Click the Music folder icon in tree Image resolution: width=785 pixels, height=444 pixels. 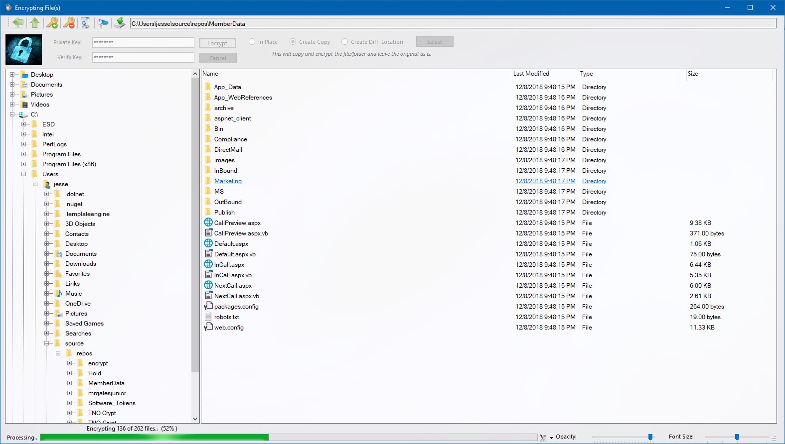[59, 294]
